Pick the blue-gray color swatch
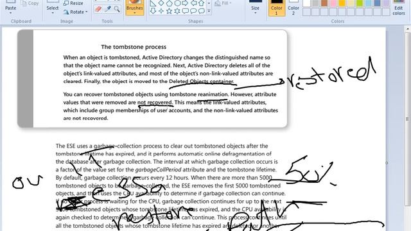 click(x=377, y=3)
